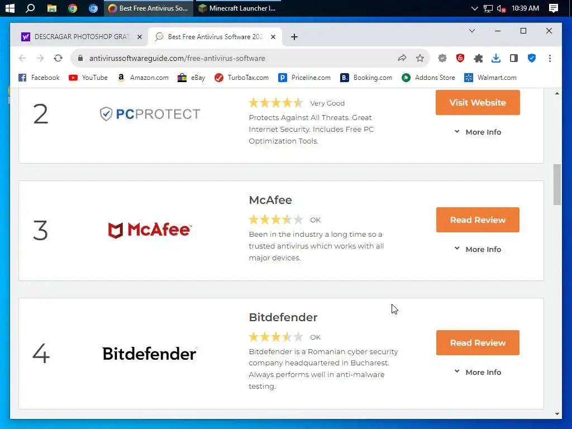Open Addons Store bookmark
The width and height of the screenshot is (572, 429).
pos(428,78)
